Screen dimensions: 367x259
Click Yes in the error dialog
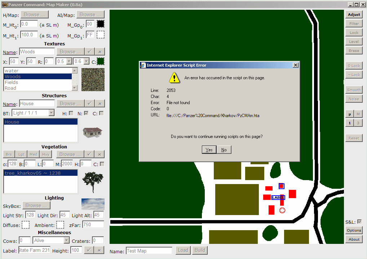209,150
